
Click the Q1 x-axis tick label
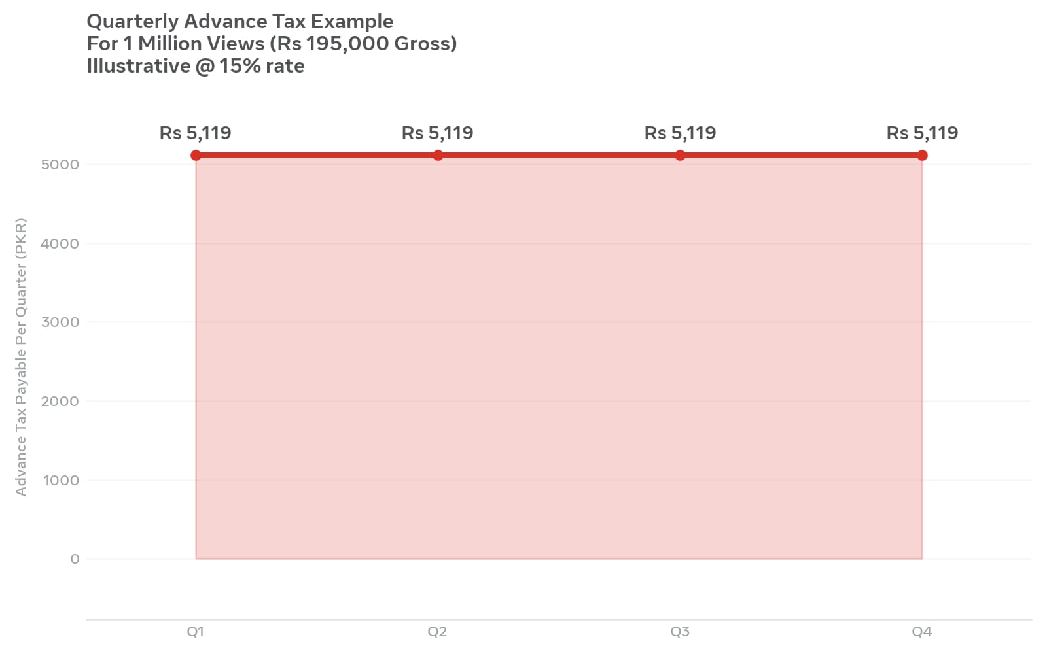tap(196, 632)
